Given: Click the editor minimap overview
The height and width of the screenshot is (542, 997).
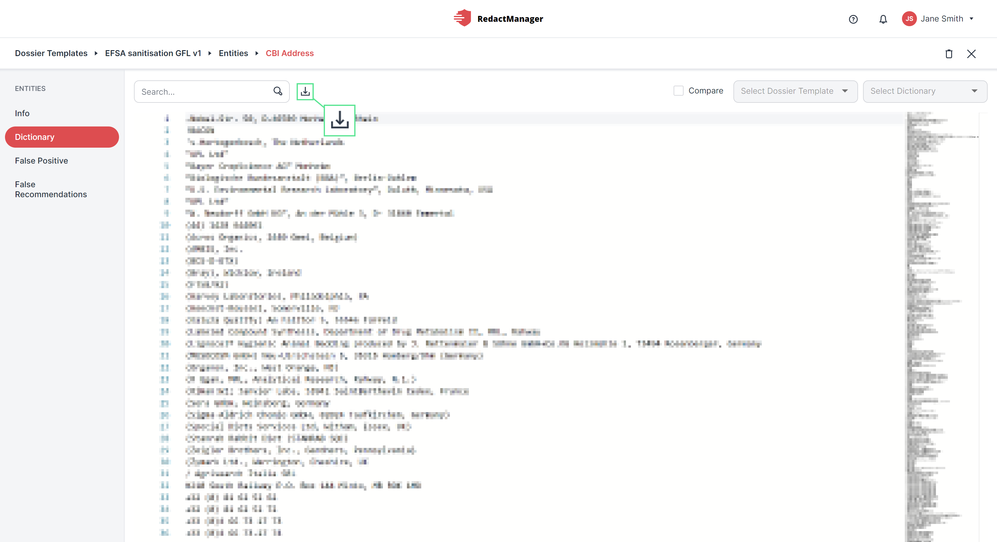Looking at the screenshot, I should tap(942, 327).
